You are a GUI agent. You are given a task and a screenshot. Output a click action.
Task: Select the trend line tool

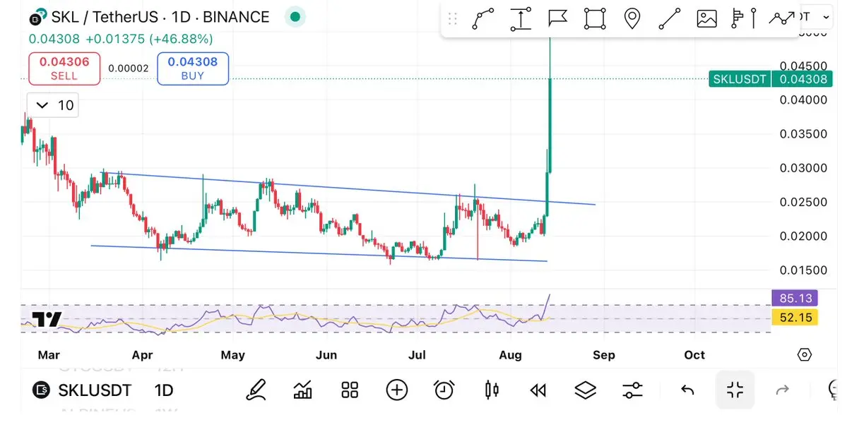point(669,19)
